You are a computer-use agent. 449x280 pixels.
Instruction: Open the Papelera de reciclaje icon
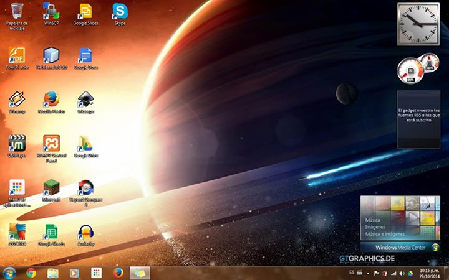tap(17, 12)
